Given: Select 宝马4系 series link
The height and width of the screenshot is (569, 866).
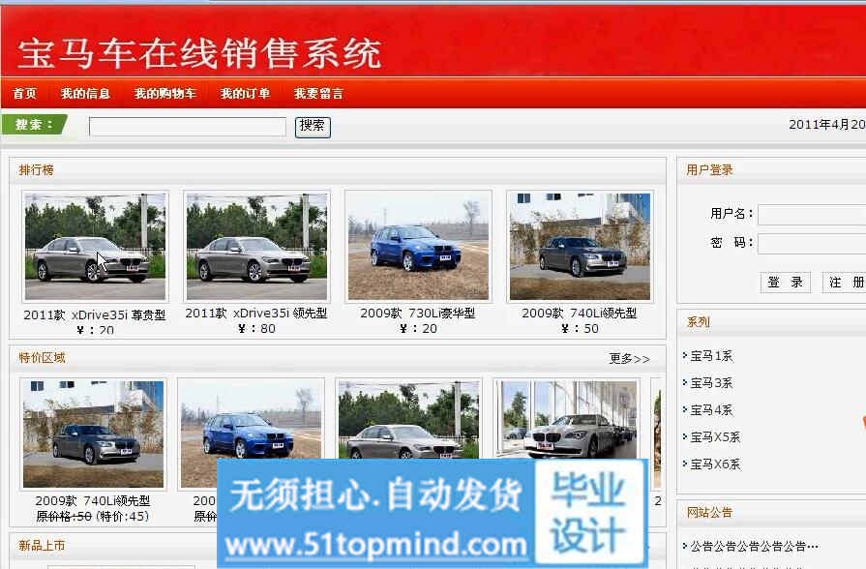Looking at the screenshot, I should (711, 410).
